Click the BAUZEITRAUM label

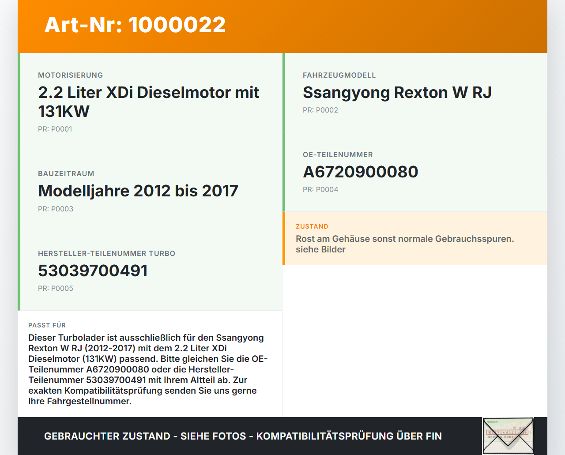pos(66,173)
